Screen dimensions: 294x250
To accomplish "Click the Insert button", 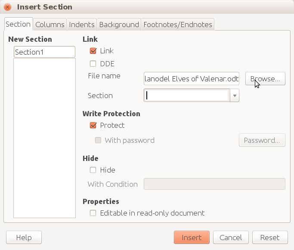I will tap(192, 238).
